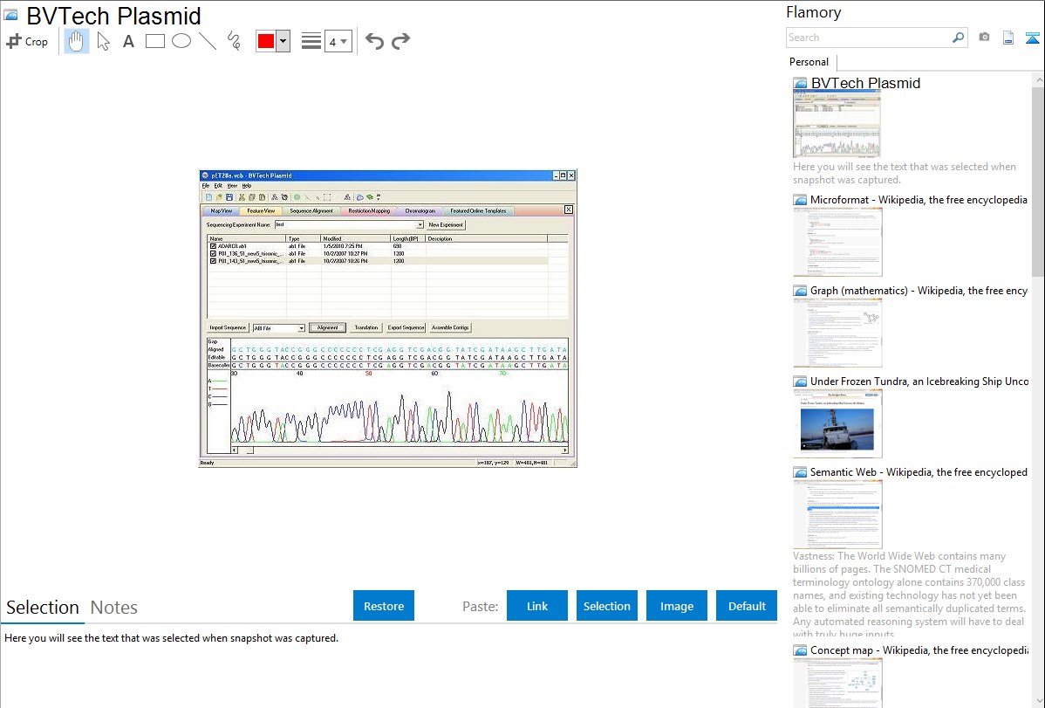This screenshot has height=708, width=1045.
Task: Redo the last annotation
Action: [x=400, y=41]
